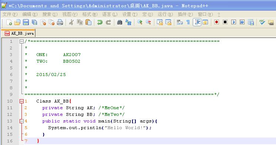Image resolution: width=276 pixels, height=145 pixels.
Task: Open the 格式(M) menu
Action: (x=90, y=14)
